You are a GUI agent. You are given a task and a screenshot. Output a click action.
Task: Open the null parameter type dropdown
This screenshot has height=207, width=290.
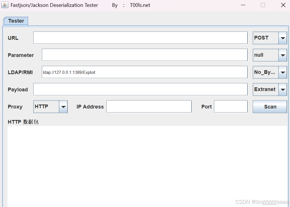pyautogui.click(x=270, y=55)
